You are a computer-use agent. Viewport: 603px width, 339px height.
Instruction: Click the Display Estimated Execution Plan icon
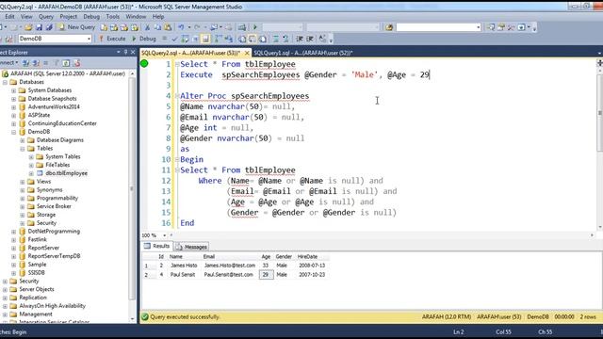[185, 39]
